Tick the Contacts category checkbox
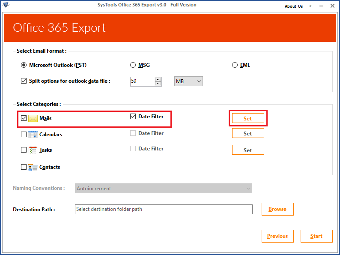Image resolution: width=340 pixels, height=255 pixels. 24,167
